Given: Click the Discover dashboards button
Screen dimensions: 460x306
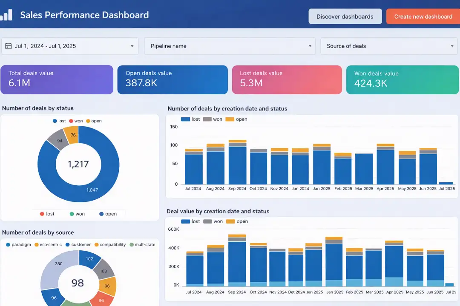Looking at the screenshot, I should (345, 16).
